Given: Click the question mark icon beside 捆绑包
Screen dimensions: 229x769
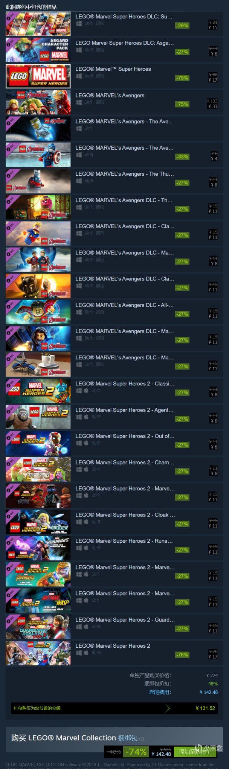Looking at the screenshot, I should tap(142, 739).
